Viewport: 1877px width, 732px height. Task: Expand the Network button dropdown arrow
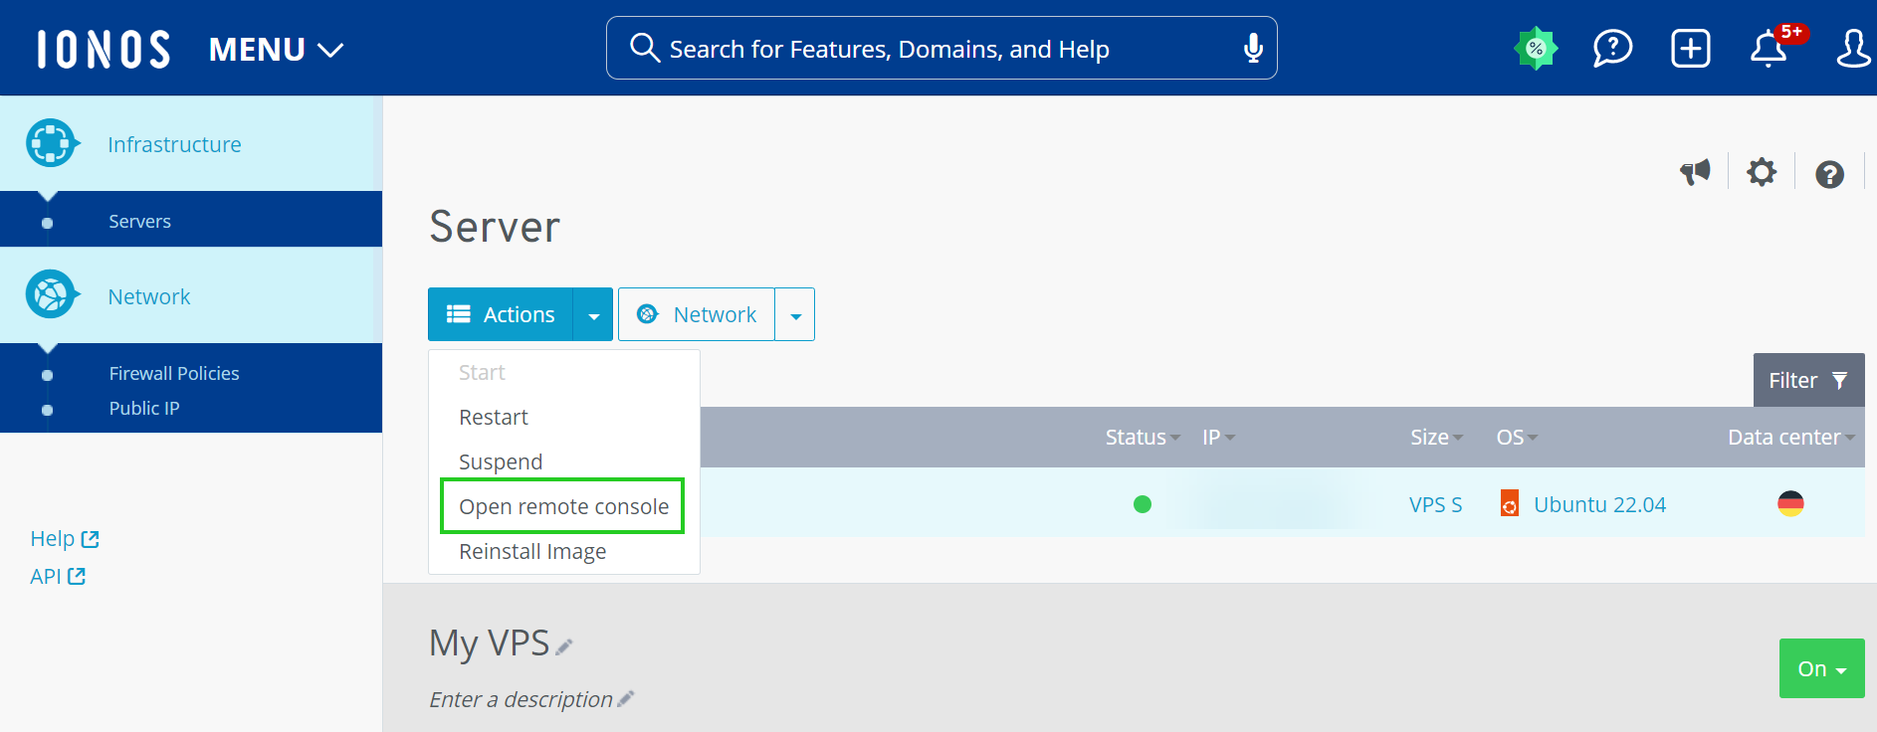795,315
